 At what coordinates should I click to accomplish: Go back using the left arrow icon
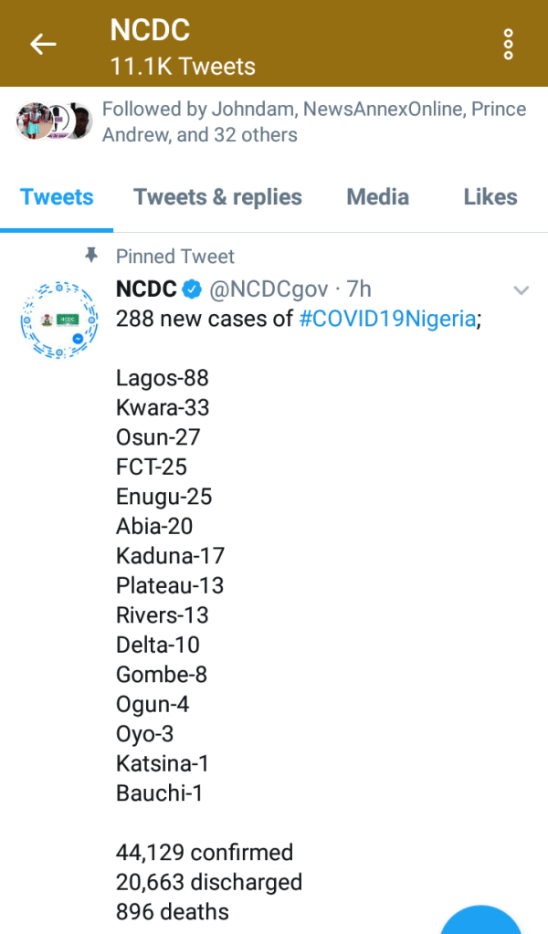click(43, 44)
